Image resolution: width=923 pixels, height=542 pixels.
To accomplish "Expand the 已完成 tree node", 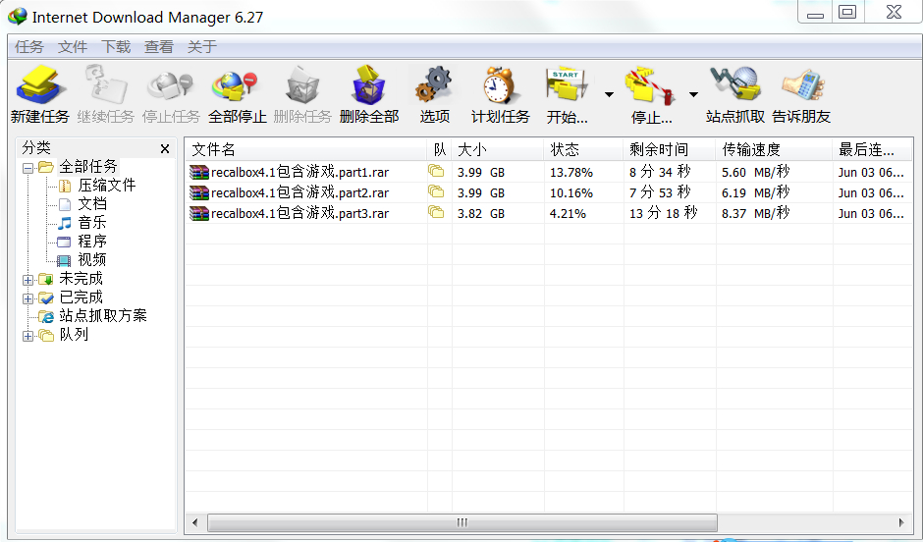I will click(27, 298).
